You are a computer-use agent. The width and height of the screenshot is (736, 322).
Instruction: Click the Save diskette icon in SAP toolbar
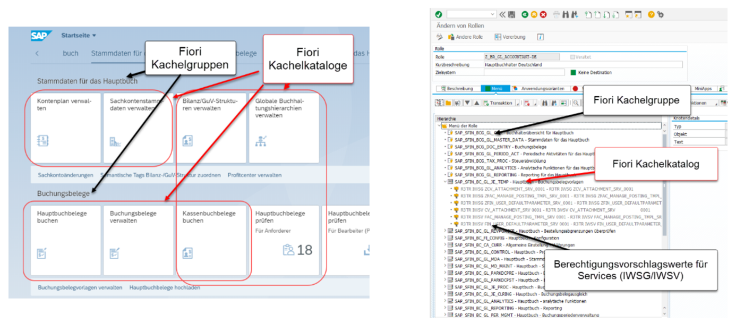tap(512, 14)
